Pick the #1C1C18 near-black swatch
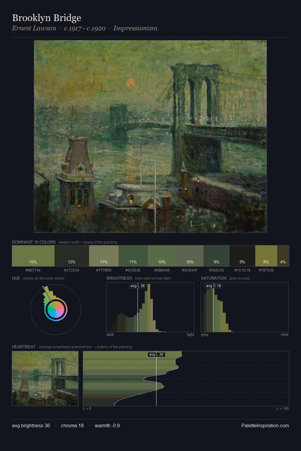The image size is (301, 451). pos(242,256)
